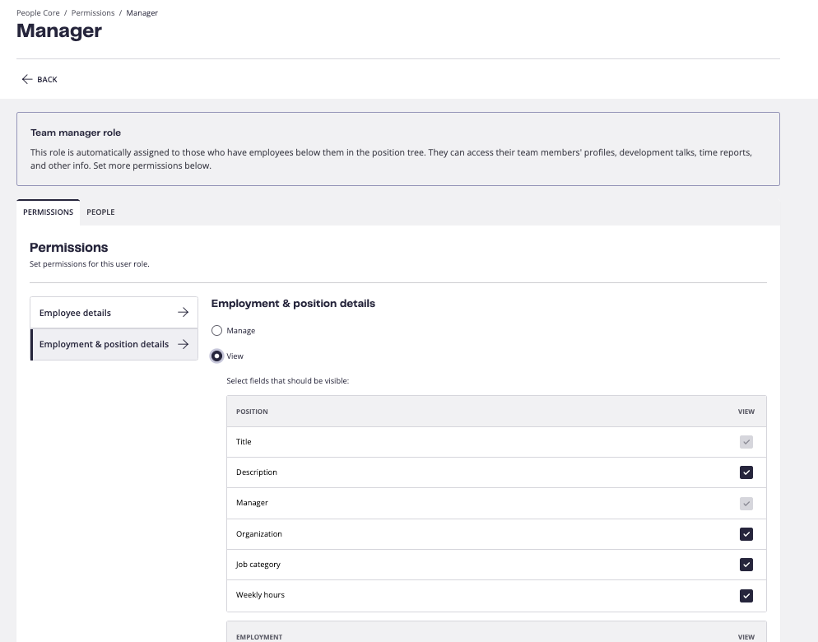818x642 pixels.
Task: Switch to the People tab
Action: pyautogui.click(x=100, y=212)
